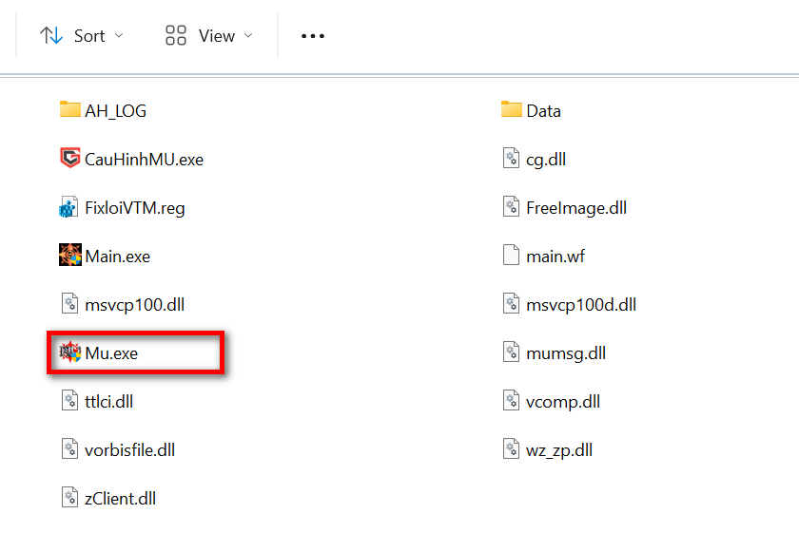Click the mumsg.dll file name
The height and width of the screenshot is (552, 799).
tap(566, 353)
